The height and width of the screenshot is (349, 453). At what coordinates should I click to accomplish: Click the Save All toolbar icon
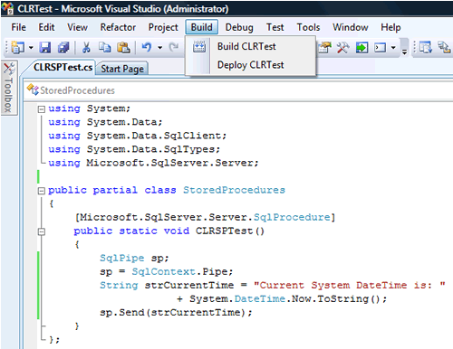(x=63, y=48)
